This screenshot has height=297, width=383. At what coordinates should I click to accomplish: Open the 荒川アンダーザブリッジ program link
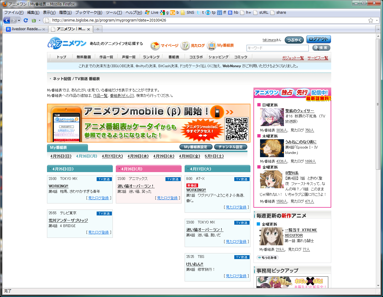68,221
